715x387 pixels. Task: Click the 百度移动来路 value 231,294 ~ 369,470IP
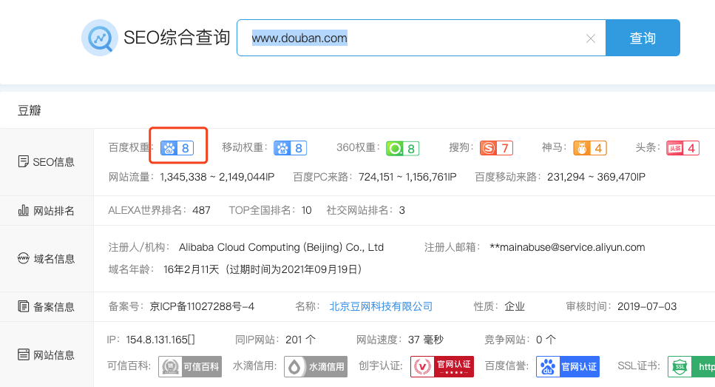[x=596, y=177]
